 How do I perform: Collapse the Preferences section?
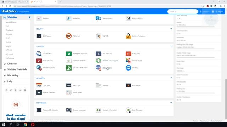click(171, 102)
